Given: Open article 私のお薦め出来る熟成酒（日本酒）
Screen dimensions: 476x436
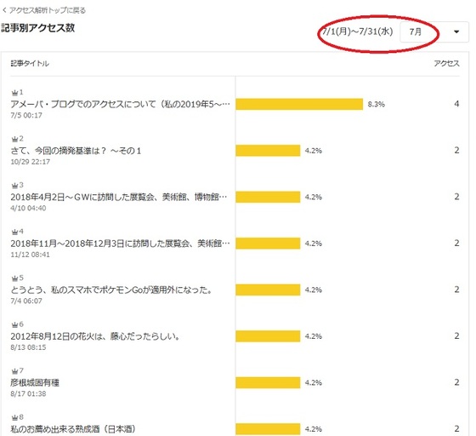Looking at the screenshot, I should coord(73,429).
